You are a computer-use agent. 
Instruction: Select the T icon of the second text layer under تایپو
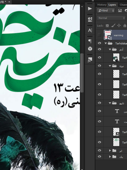pyautogui.click(x=117, y=121)
